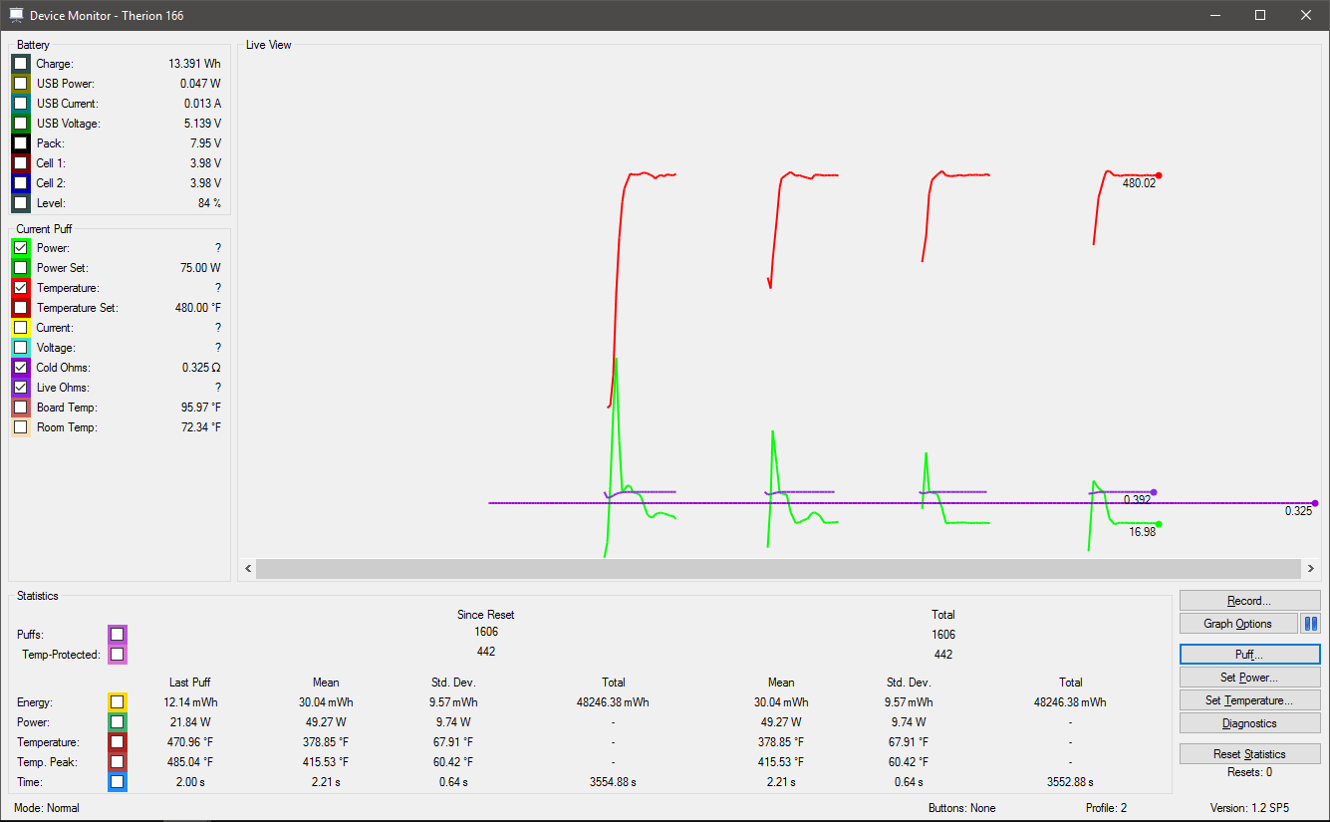Disable the Temperature graph checkbox

tap(21, 288)
